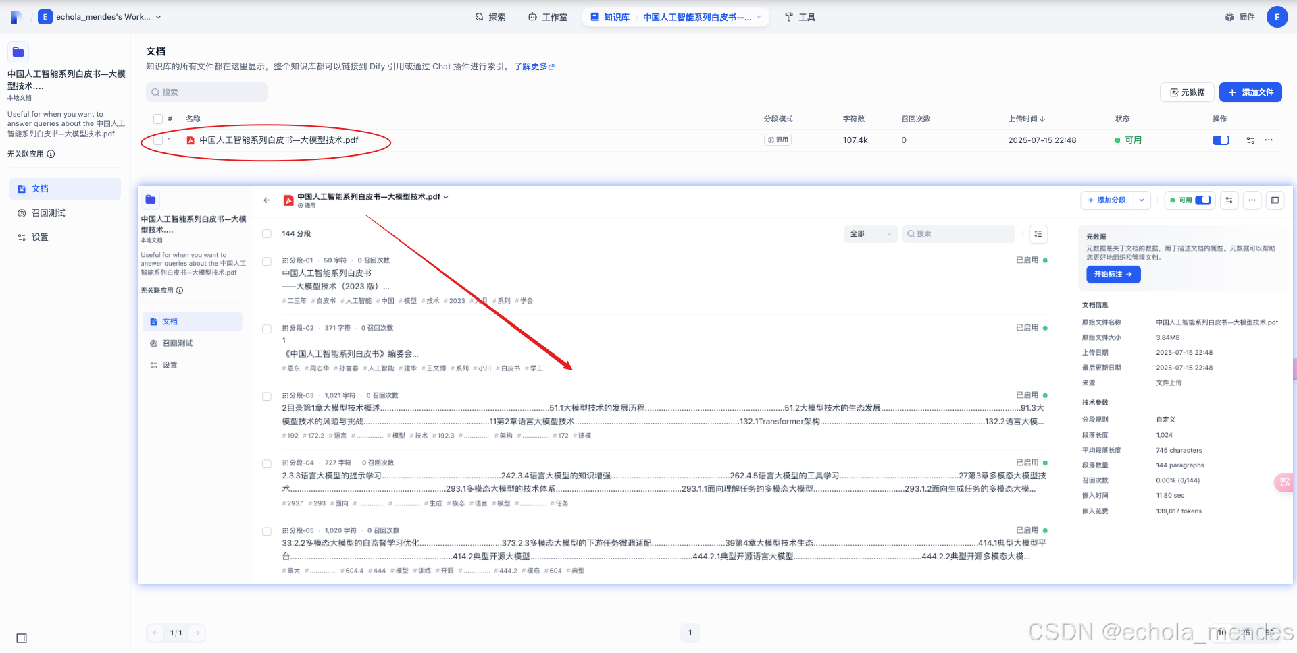
Task: Expand the workspace switcher chevron
Action: tap(158, 17)
